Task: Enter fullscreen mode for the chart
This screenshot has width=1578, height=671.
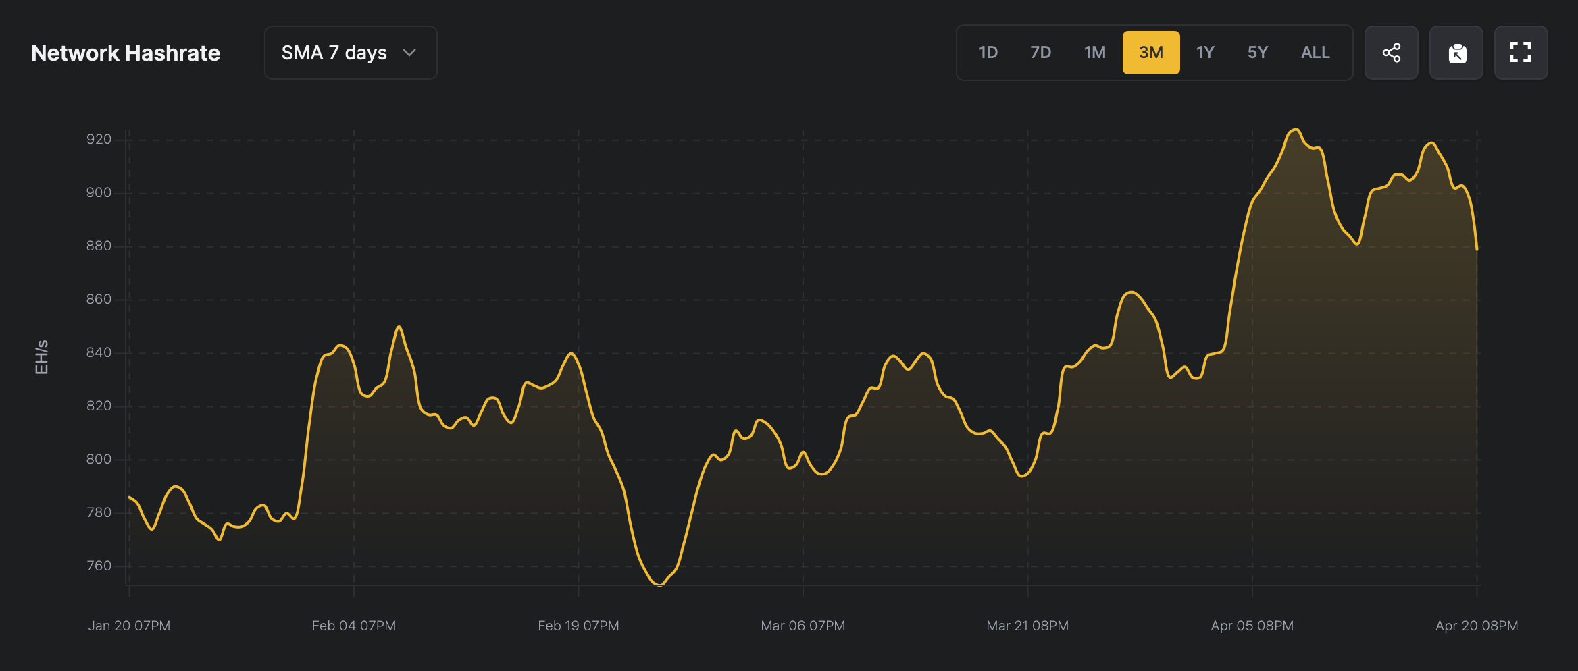Action: click(x=1521, y=53)
